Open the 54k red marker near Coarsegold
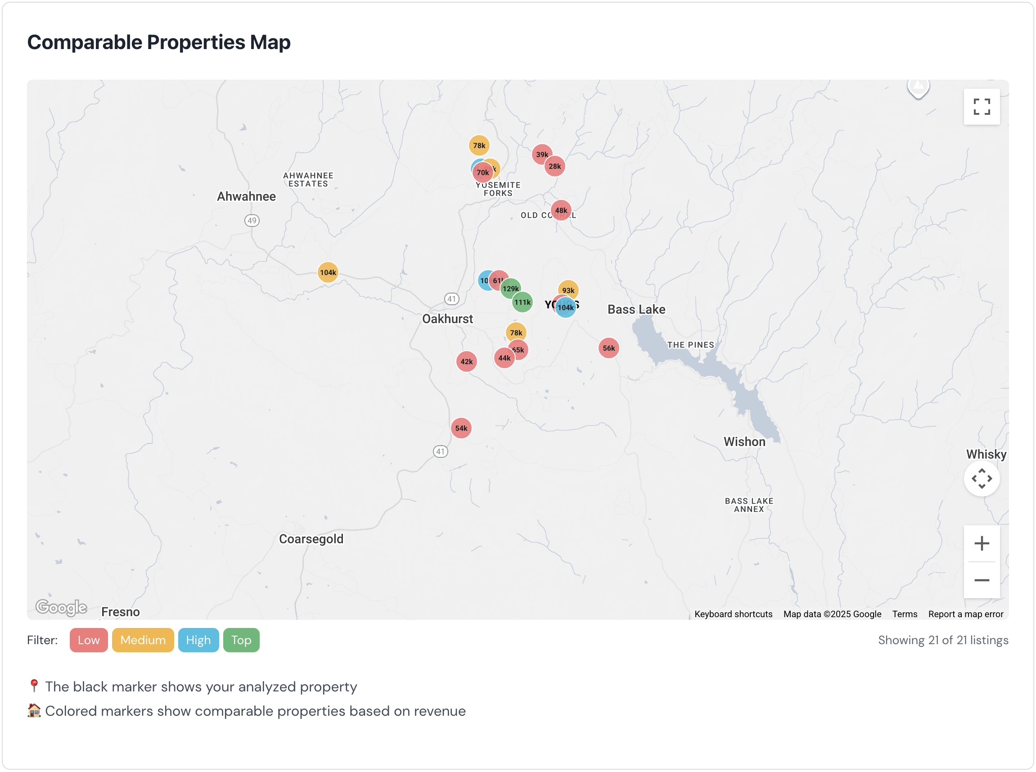1036x772 pixels. 461,427
